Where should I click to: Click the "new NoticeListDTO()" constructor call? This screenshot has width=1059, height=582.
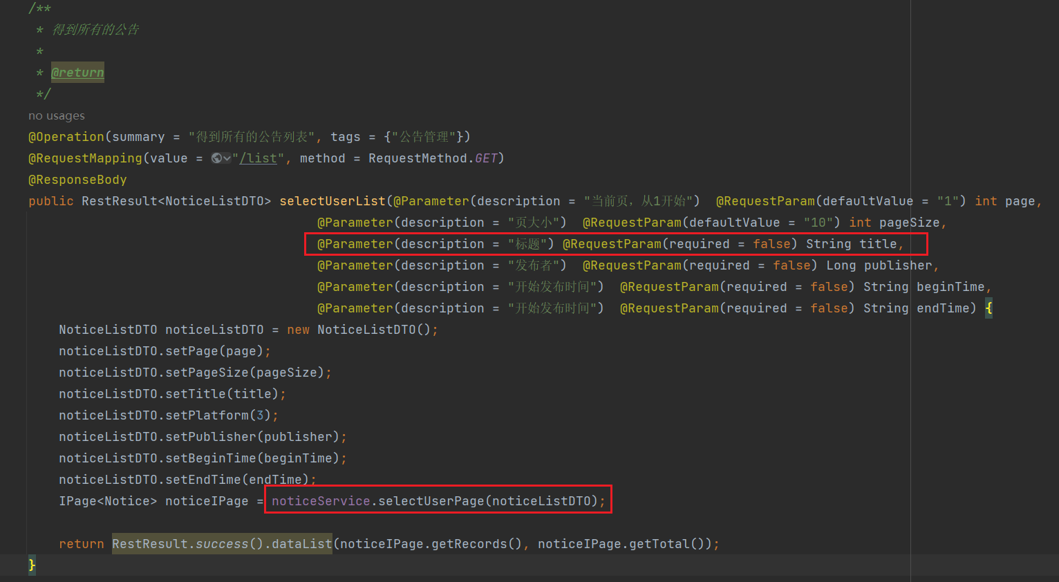359,330
